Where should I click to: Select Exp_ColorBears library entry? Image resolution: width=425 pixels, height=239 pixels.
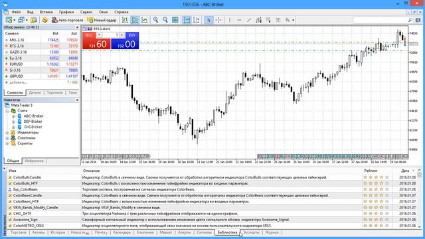click(x=25, y=189)
